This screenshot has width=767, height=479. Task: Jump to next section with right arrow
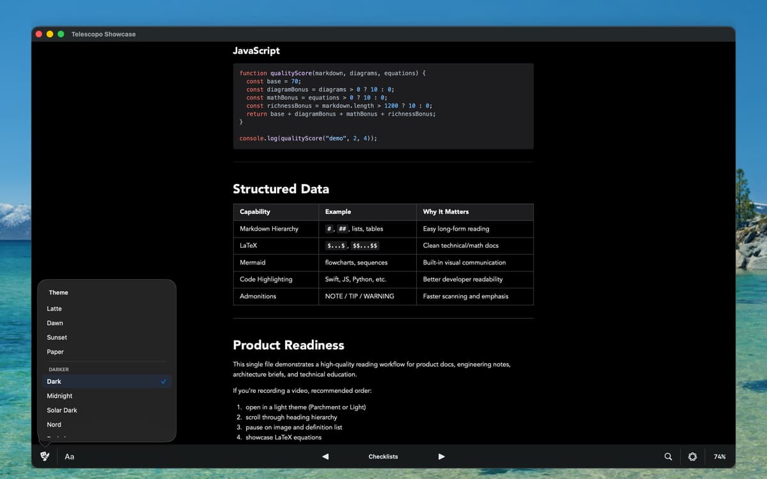[x=441, y=457]
